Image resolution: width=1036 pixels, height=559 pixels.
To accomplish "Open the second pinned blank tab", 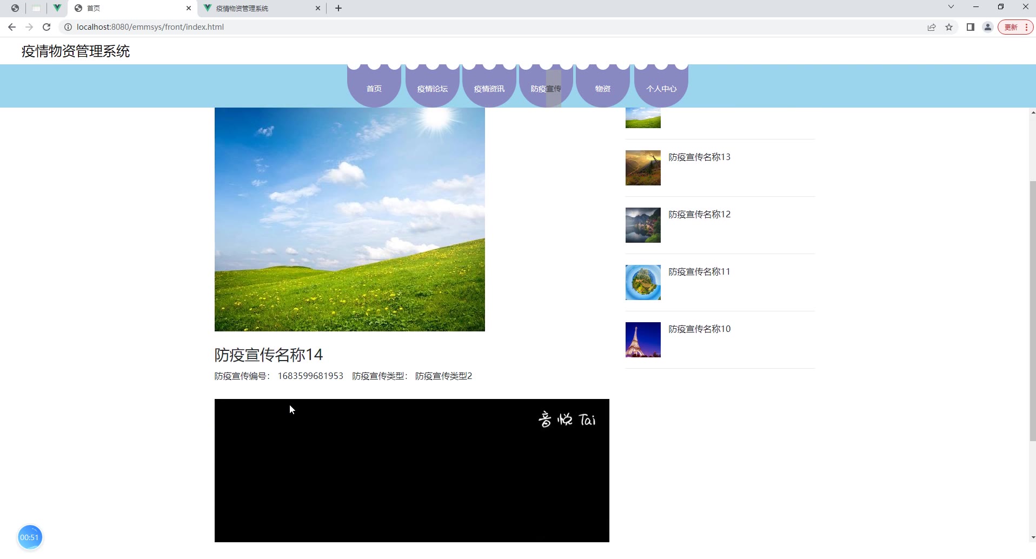I will pos(36,8).
